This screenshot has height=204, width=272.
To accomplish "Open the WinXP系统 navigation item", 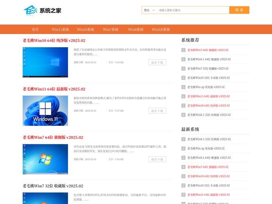I will (161, 29).
